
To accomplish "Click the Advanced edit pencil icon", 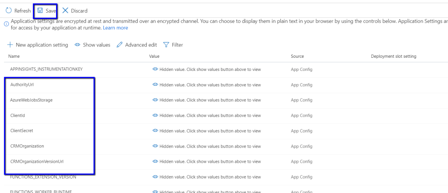I will (120, 45).
